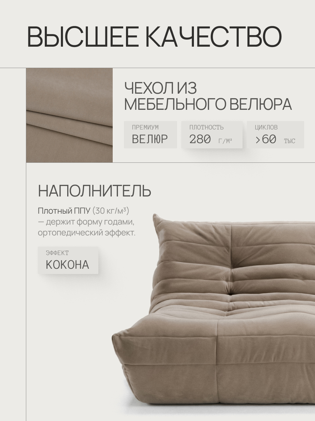The height and width of the screenshot is (421, 315).
Task: Click the ЭФФЕКТ КОКОНА badge
Action: 68,260
